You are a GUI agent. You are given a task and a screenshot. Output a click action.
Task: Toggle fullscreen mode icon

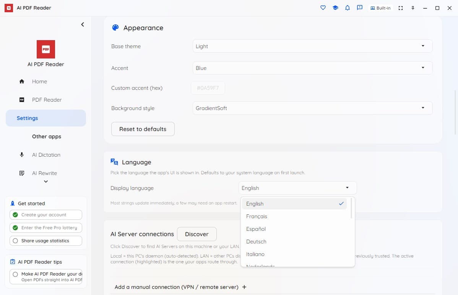[x=400, y=8]
